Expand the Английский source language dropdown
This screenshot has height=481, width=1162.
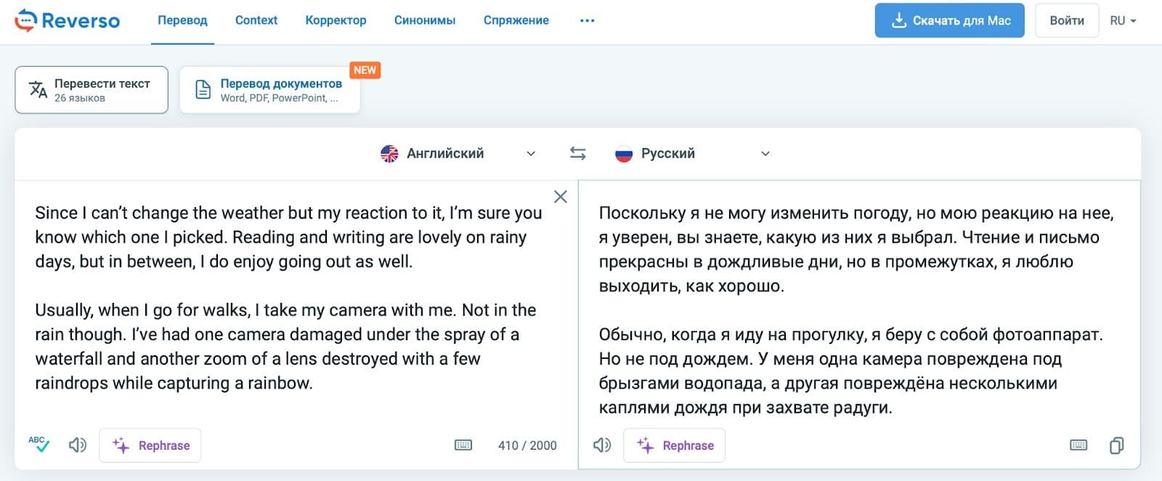[x=459, y=153]
